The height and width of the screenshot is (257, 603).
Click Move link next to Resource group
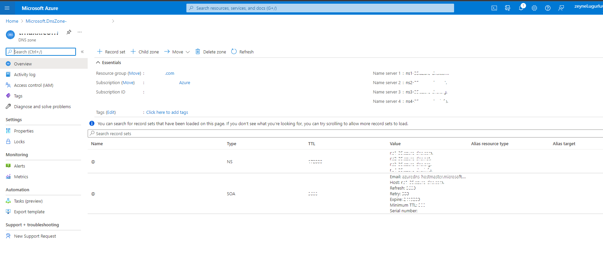[135, 73]
